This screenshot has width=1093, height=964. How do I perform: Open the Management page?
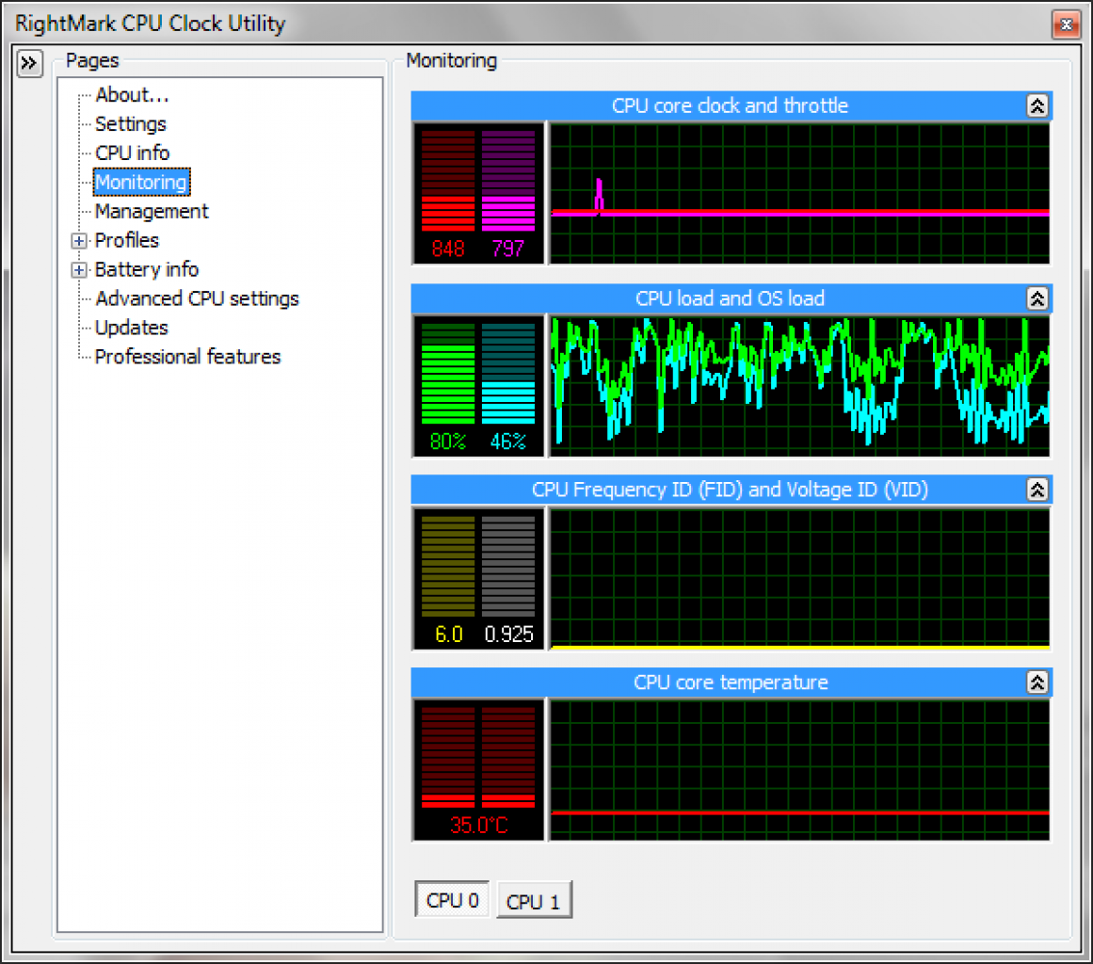152,212
